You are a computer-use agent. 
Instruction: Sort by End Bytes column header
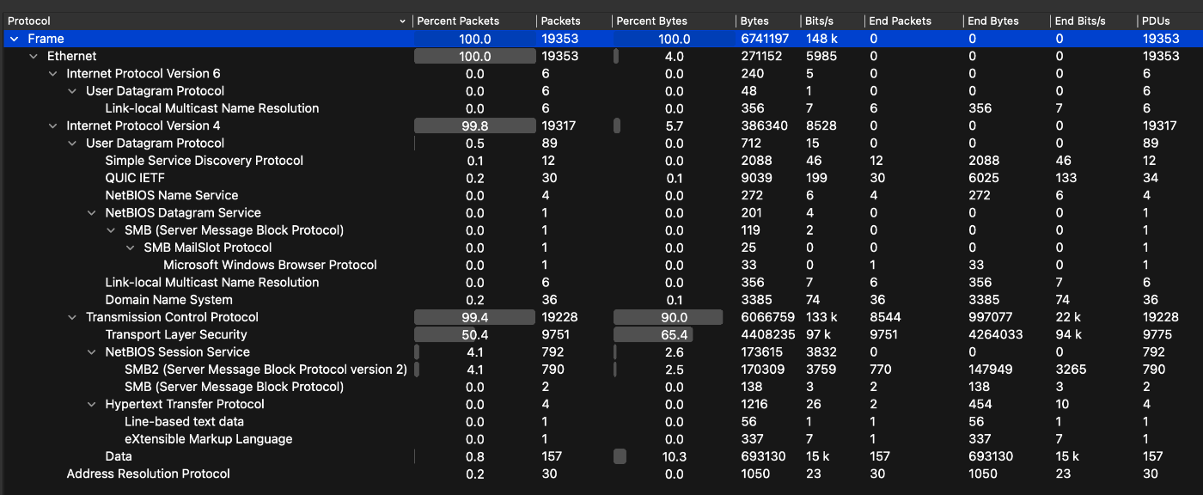(x=1006, y=21)
